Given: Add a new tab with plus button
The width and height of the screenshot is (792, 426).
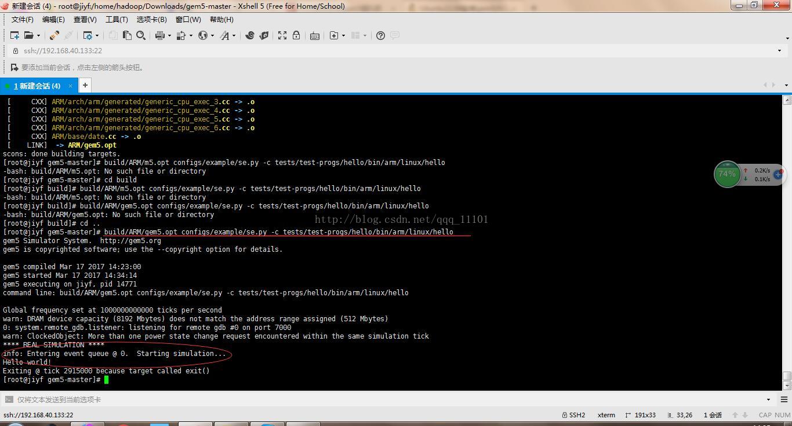Looking at the screenshot, I should click(x=85, y=85).
